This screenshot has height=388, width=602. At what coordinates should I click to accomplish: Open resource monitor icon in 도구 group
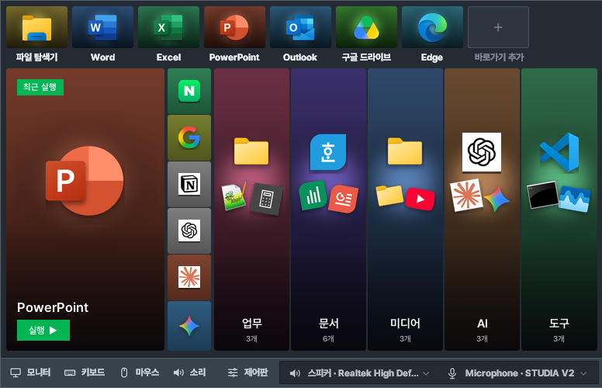click(574, 199)
